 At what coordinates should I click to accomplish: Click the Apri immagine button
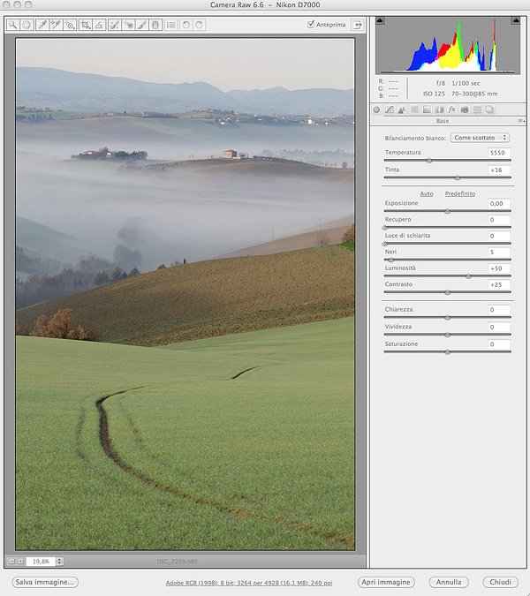click(x=386, y=583)
